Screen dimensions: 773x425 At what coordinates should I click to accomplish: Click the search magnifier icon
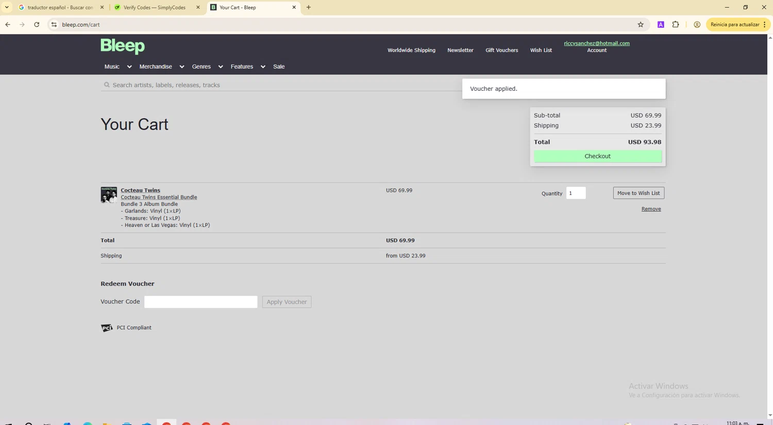(x=107, y=85)
